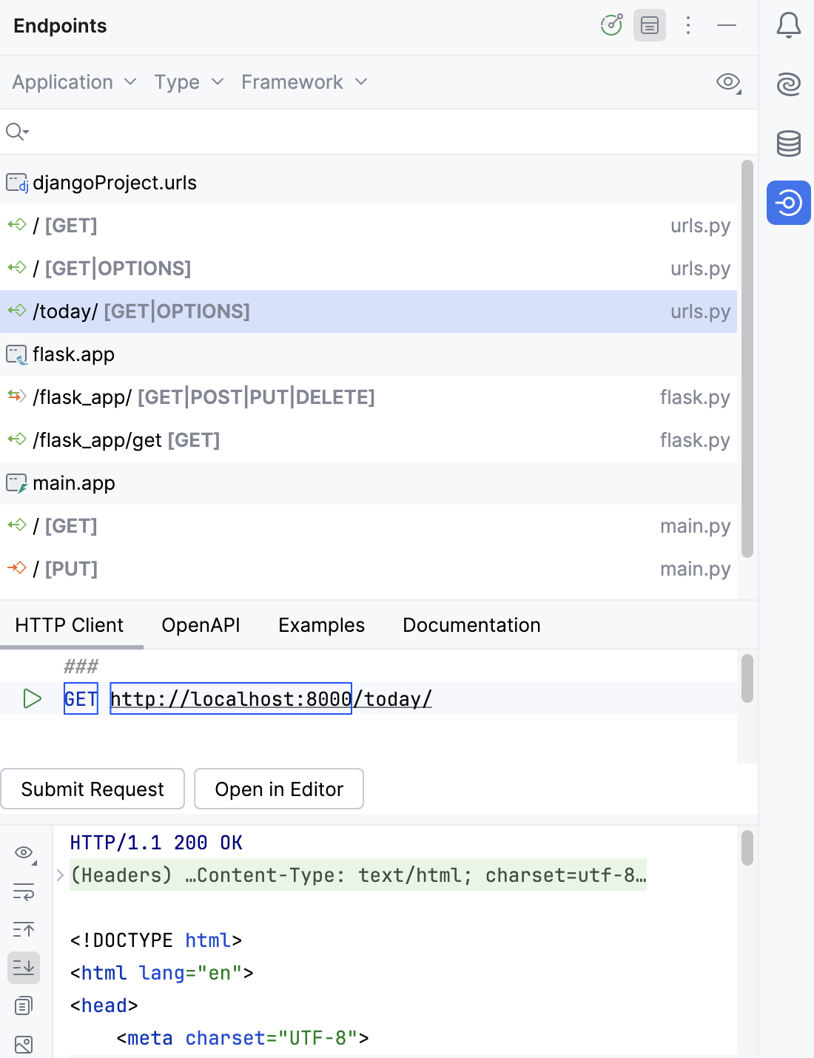814x1058 pixels.
Task: Expand the Headers section of the response
Action: (x=59, y=875)
